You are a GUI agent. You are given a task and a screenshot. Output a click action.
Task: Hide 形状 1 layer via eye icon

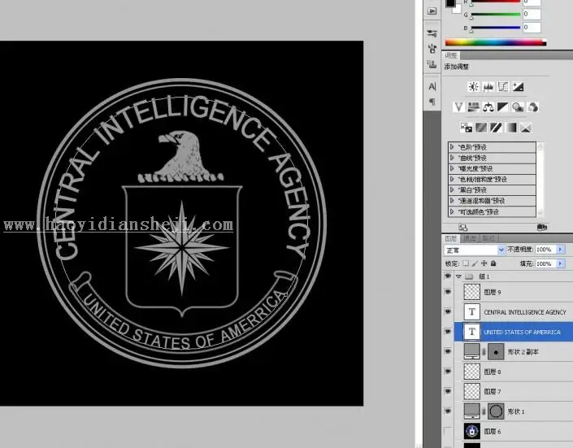(x=448, y=411)
